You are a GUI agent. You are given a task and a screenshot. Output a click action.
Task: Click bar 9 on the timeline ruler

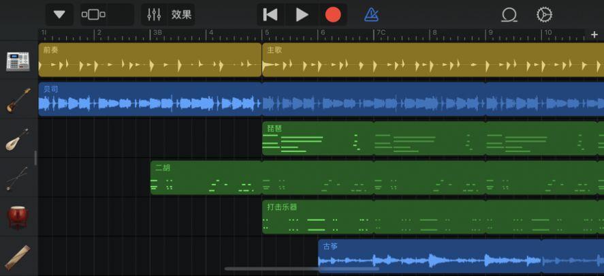pyautogui.click(x=488, y=33)
